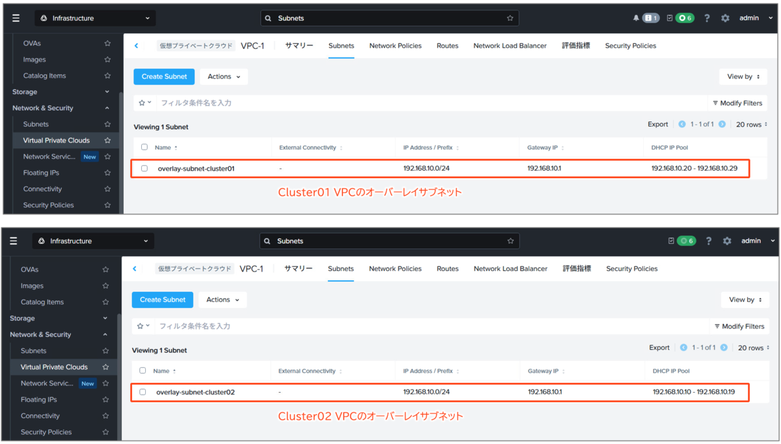Click Export in the top window
Image resolution: width=781 pixels, height=444 pixels.
658,124
